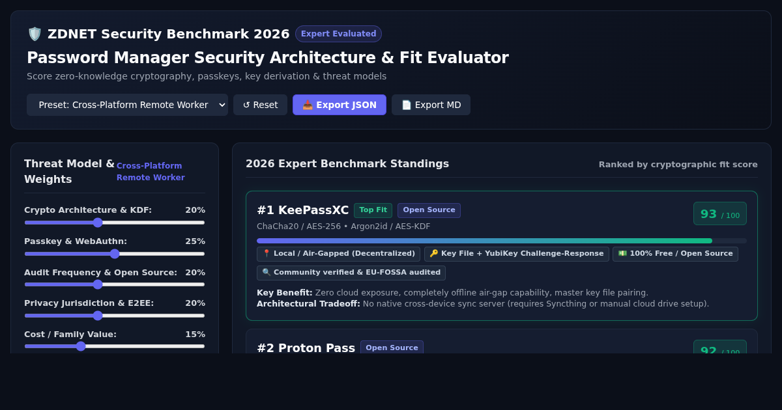Click the Export JSON button
Image resolution: width=782 pixels, height=410 pixels.
coord(340,105)
